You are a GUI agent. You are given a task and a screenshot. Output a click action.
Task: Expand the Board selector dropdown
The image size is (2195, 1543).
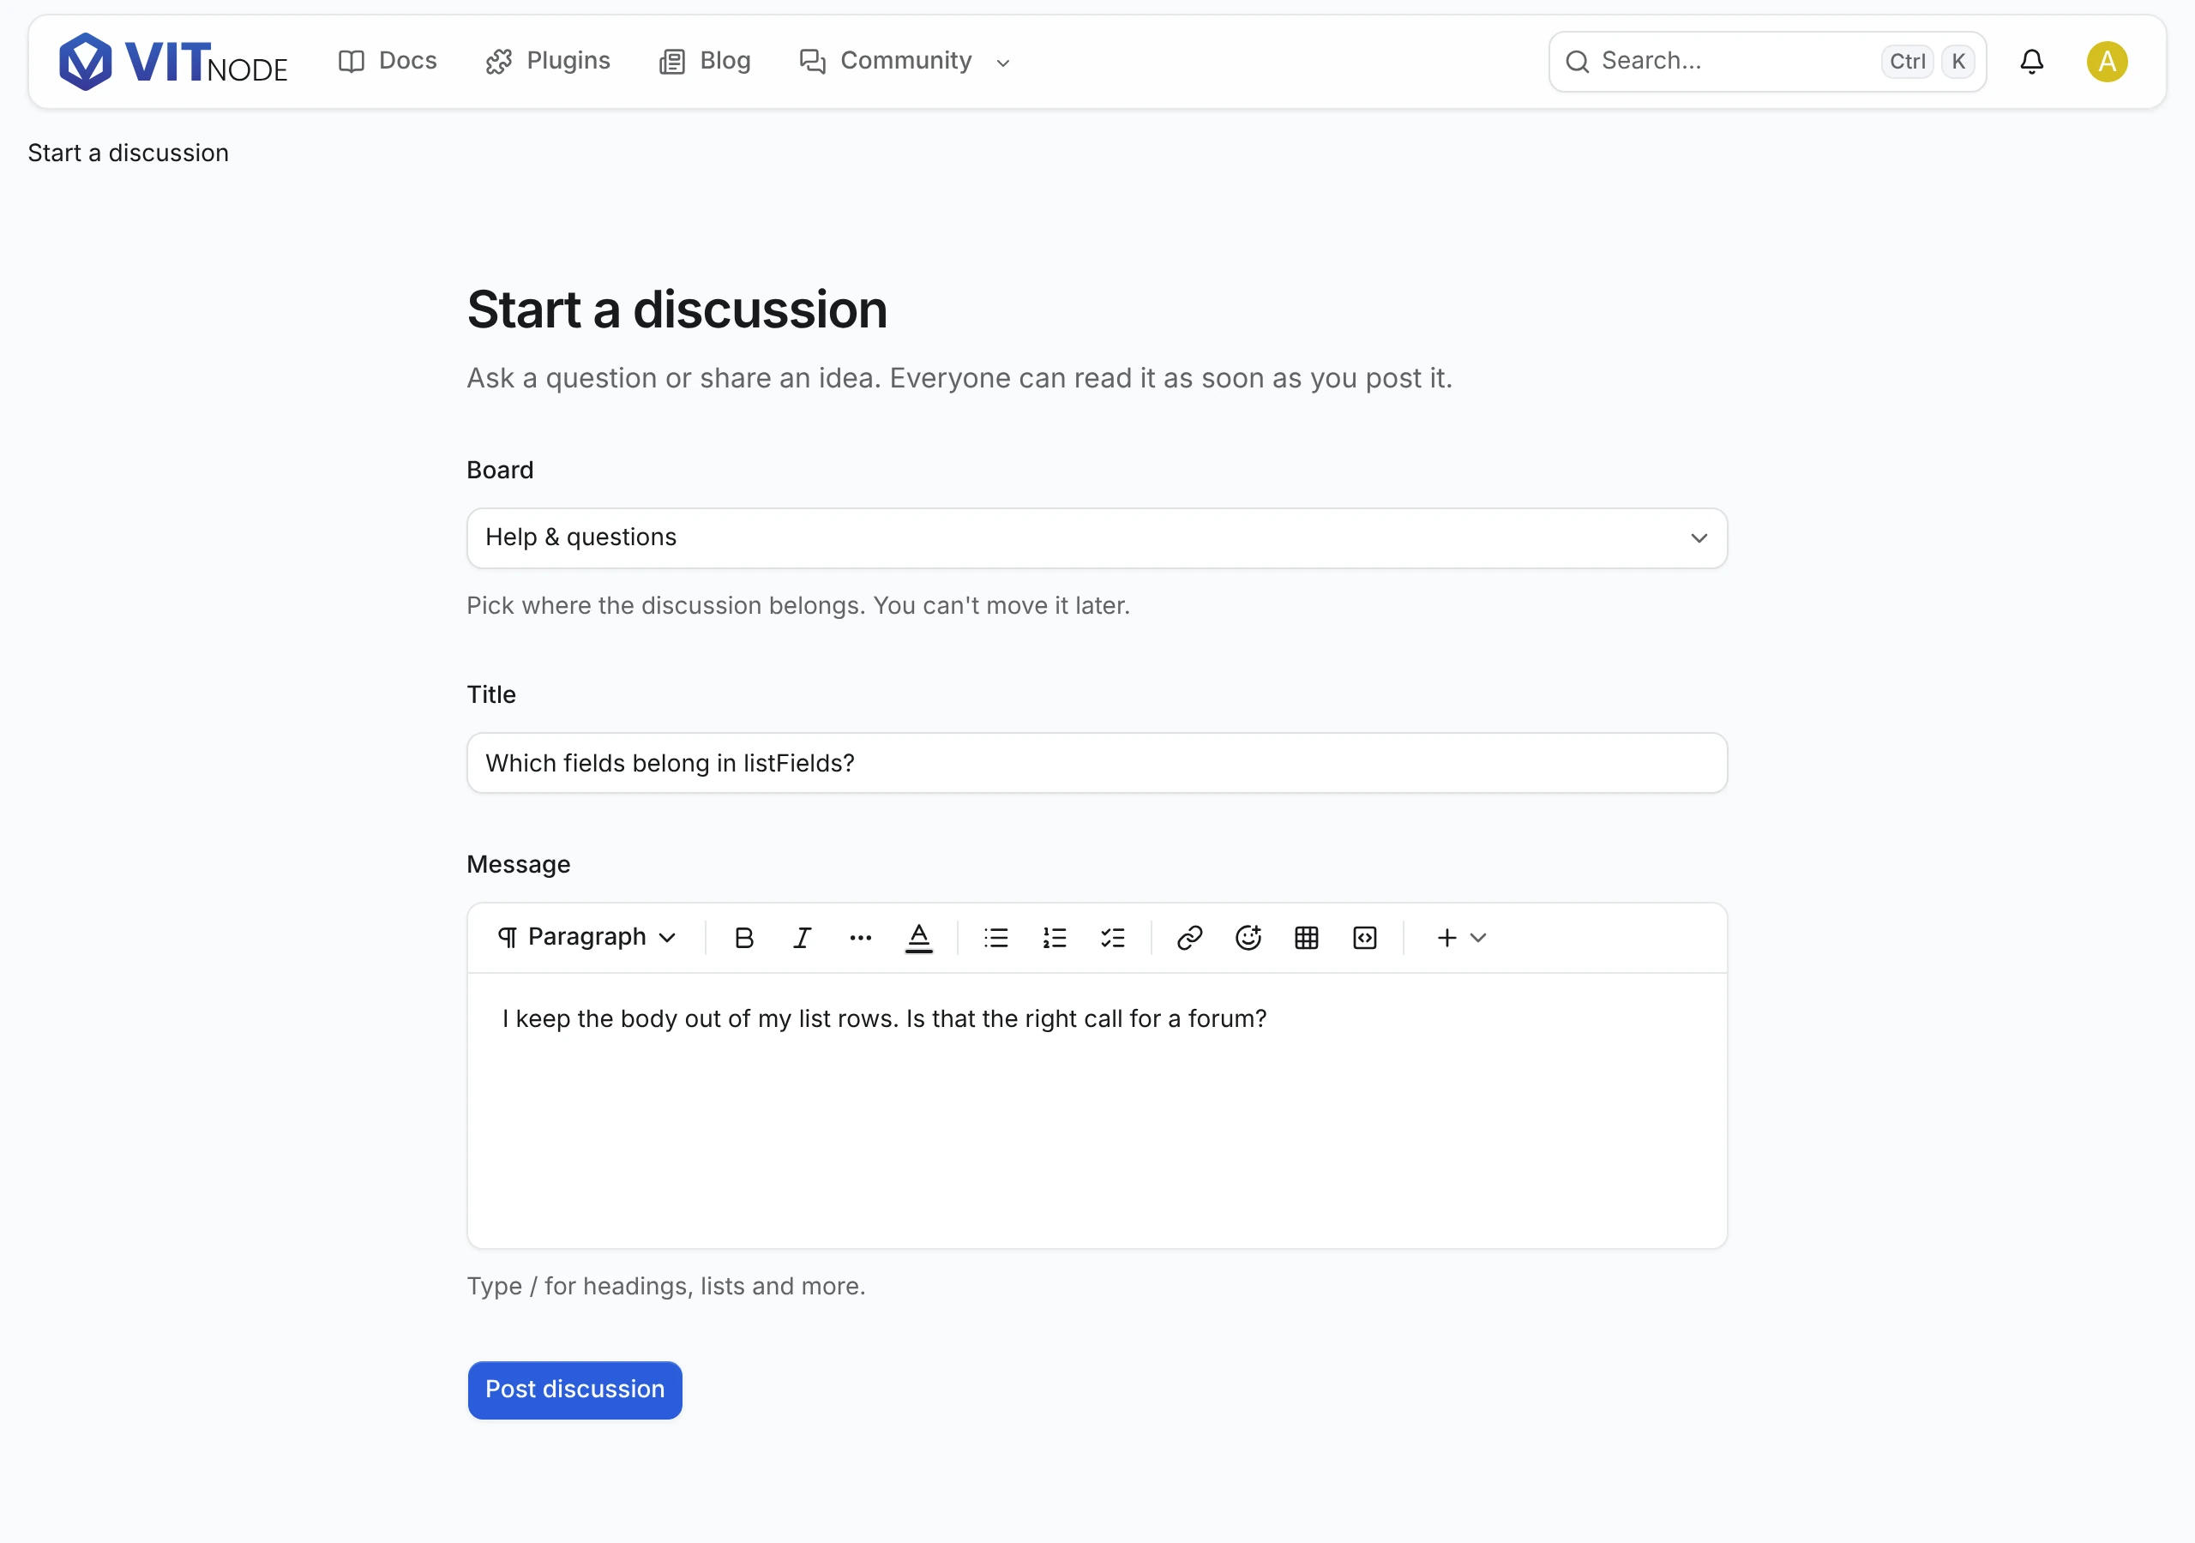coord(1097,538)
